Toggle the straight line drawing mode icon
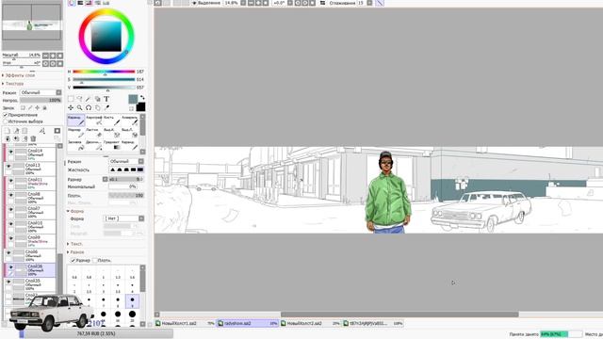 tap(380, 3)
